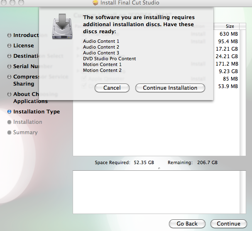Image resolution: width=252 pixels, height=231 pixels.
Task: Click the grayed Summary step bullet
Action: (9, 133)
